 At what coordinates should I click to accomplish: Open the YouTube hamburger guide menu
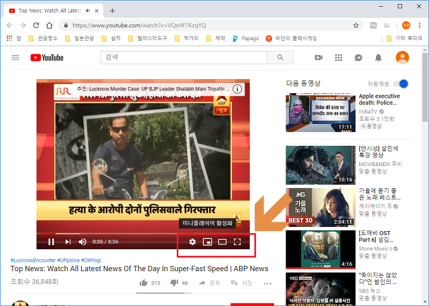click(x=15, y=58)
